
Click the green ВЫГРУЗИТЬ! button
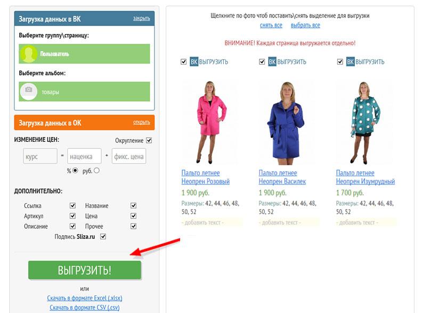coord(85,270)
